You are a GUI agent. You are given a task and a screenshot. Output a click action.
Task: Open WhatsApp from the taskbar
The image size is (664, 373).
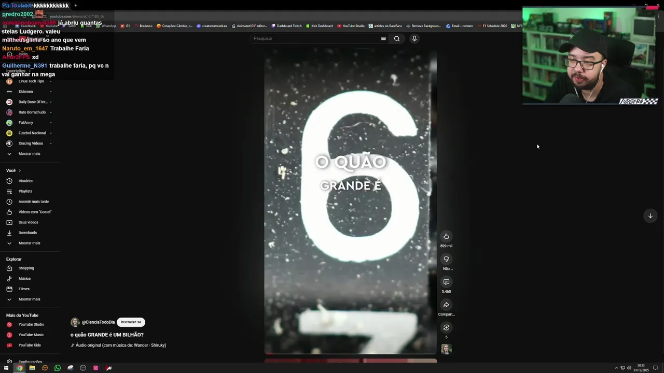58,368
